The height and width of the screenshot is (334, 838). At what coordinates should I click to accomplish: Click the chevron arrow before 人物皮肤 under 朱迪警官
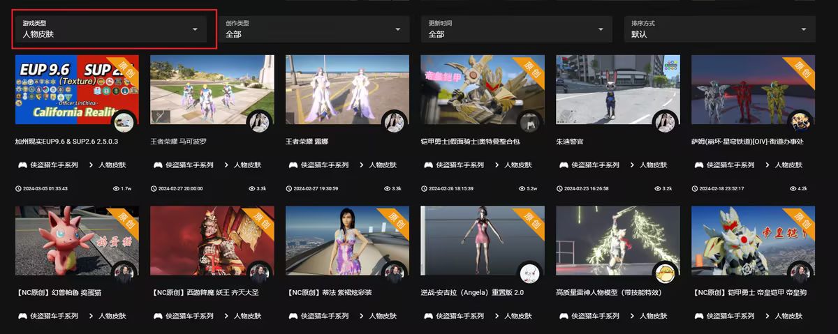(632, 165)
